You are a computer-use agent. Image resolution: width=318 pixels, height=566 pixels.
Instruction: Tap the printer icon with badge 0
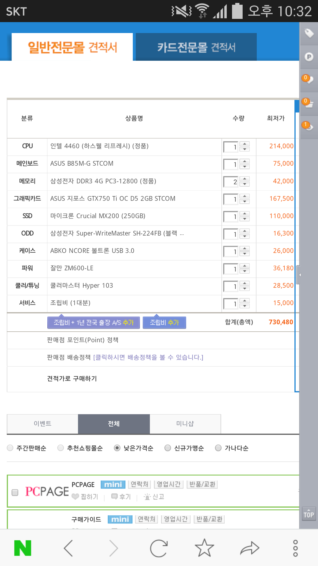pyautogui.click(x=308, y=103)
